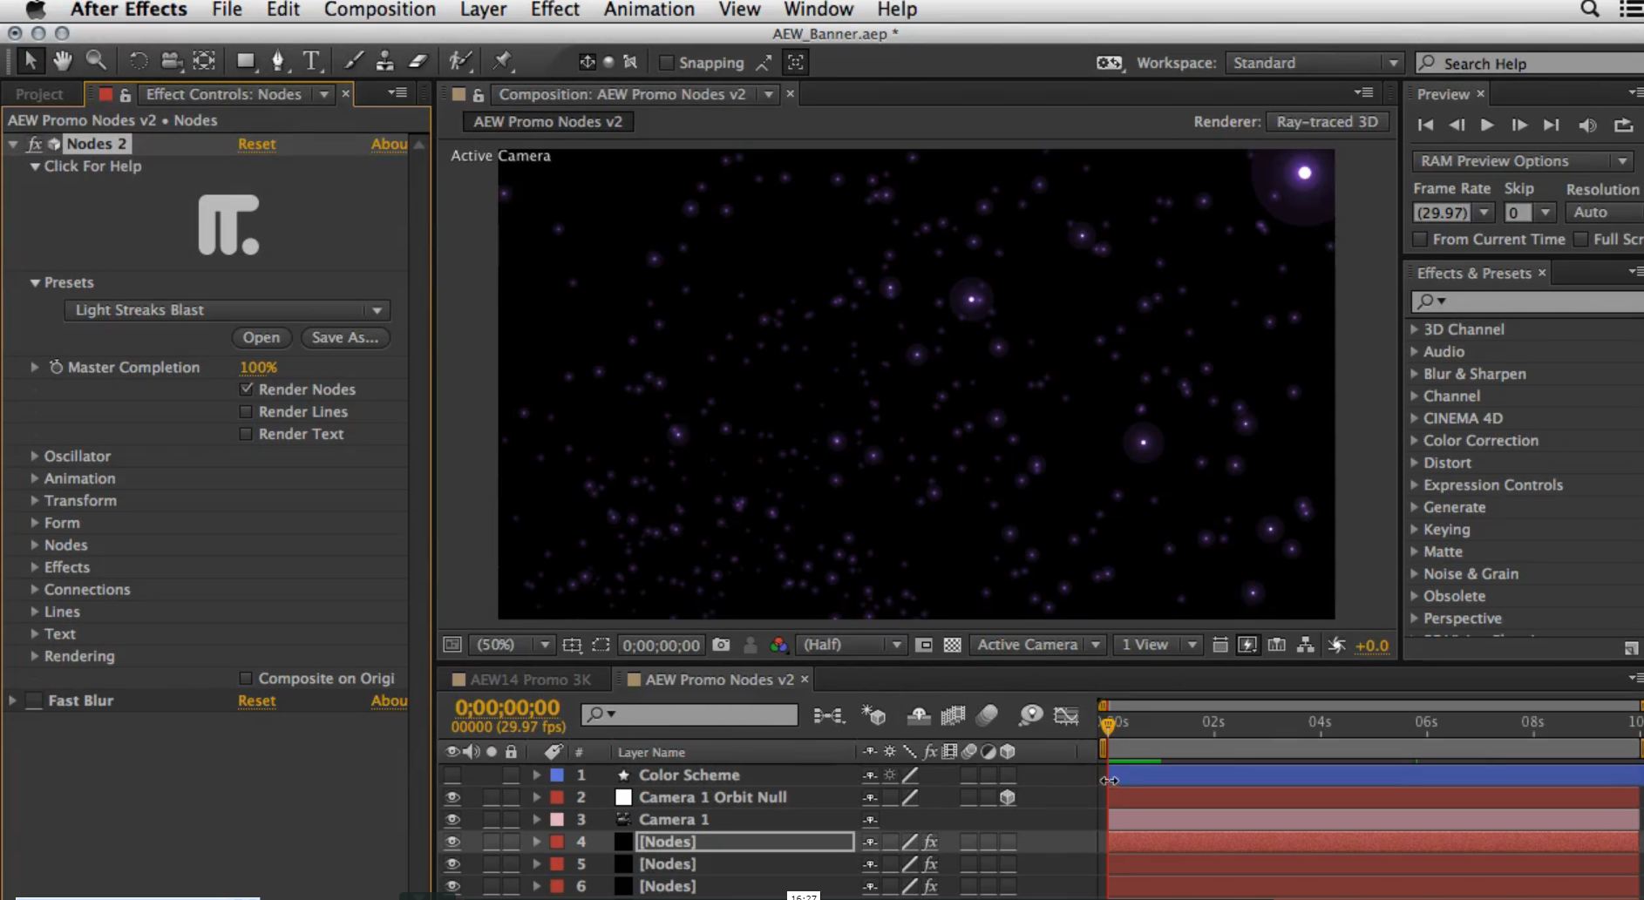The width and height of the screenshot is (1644, 900).
Task: Open the Composition menu
Action: tap(379, 10)
